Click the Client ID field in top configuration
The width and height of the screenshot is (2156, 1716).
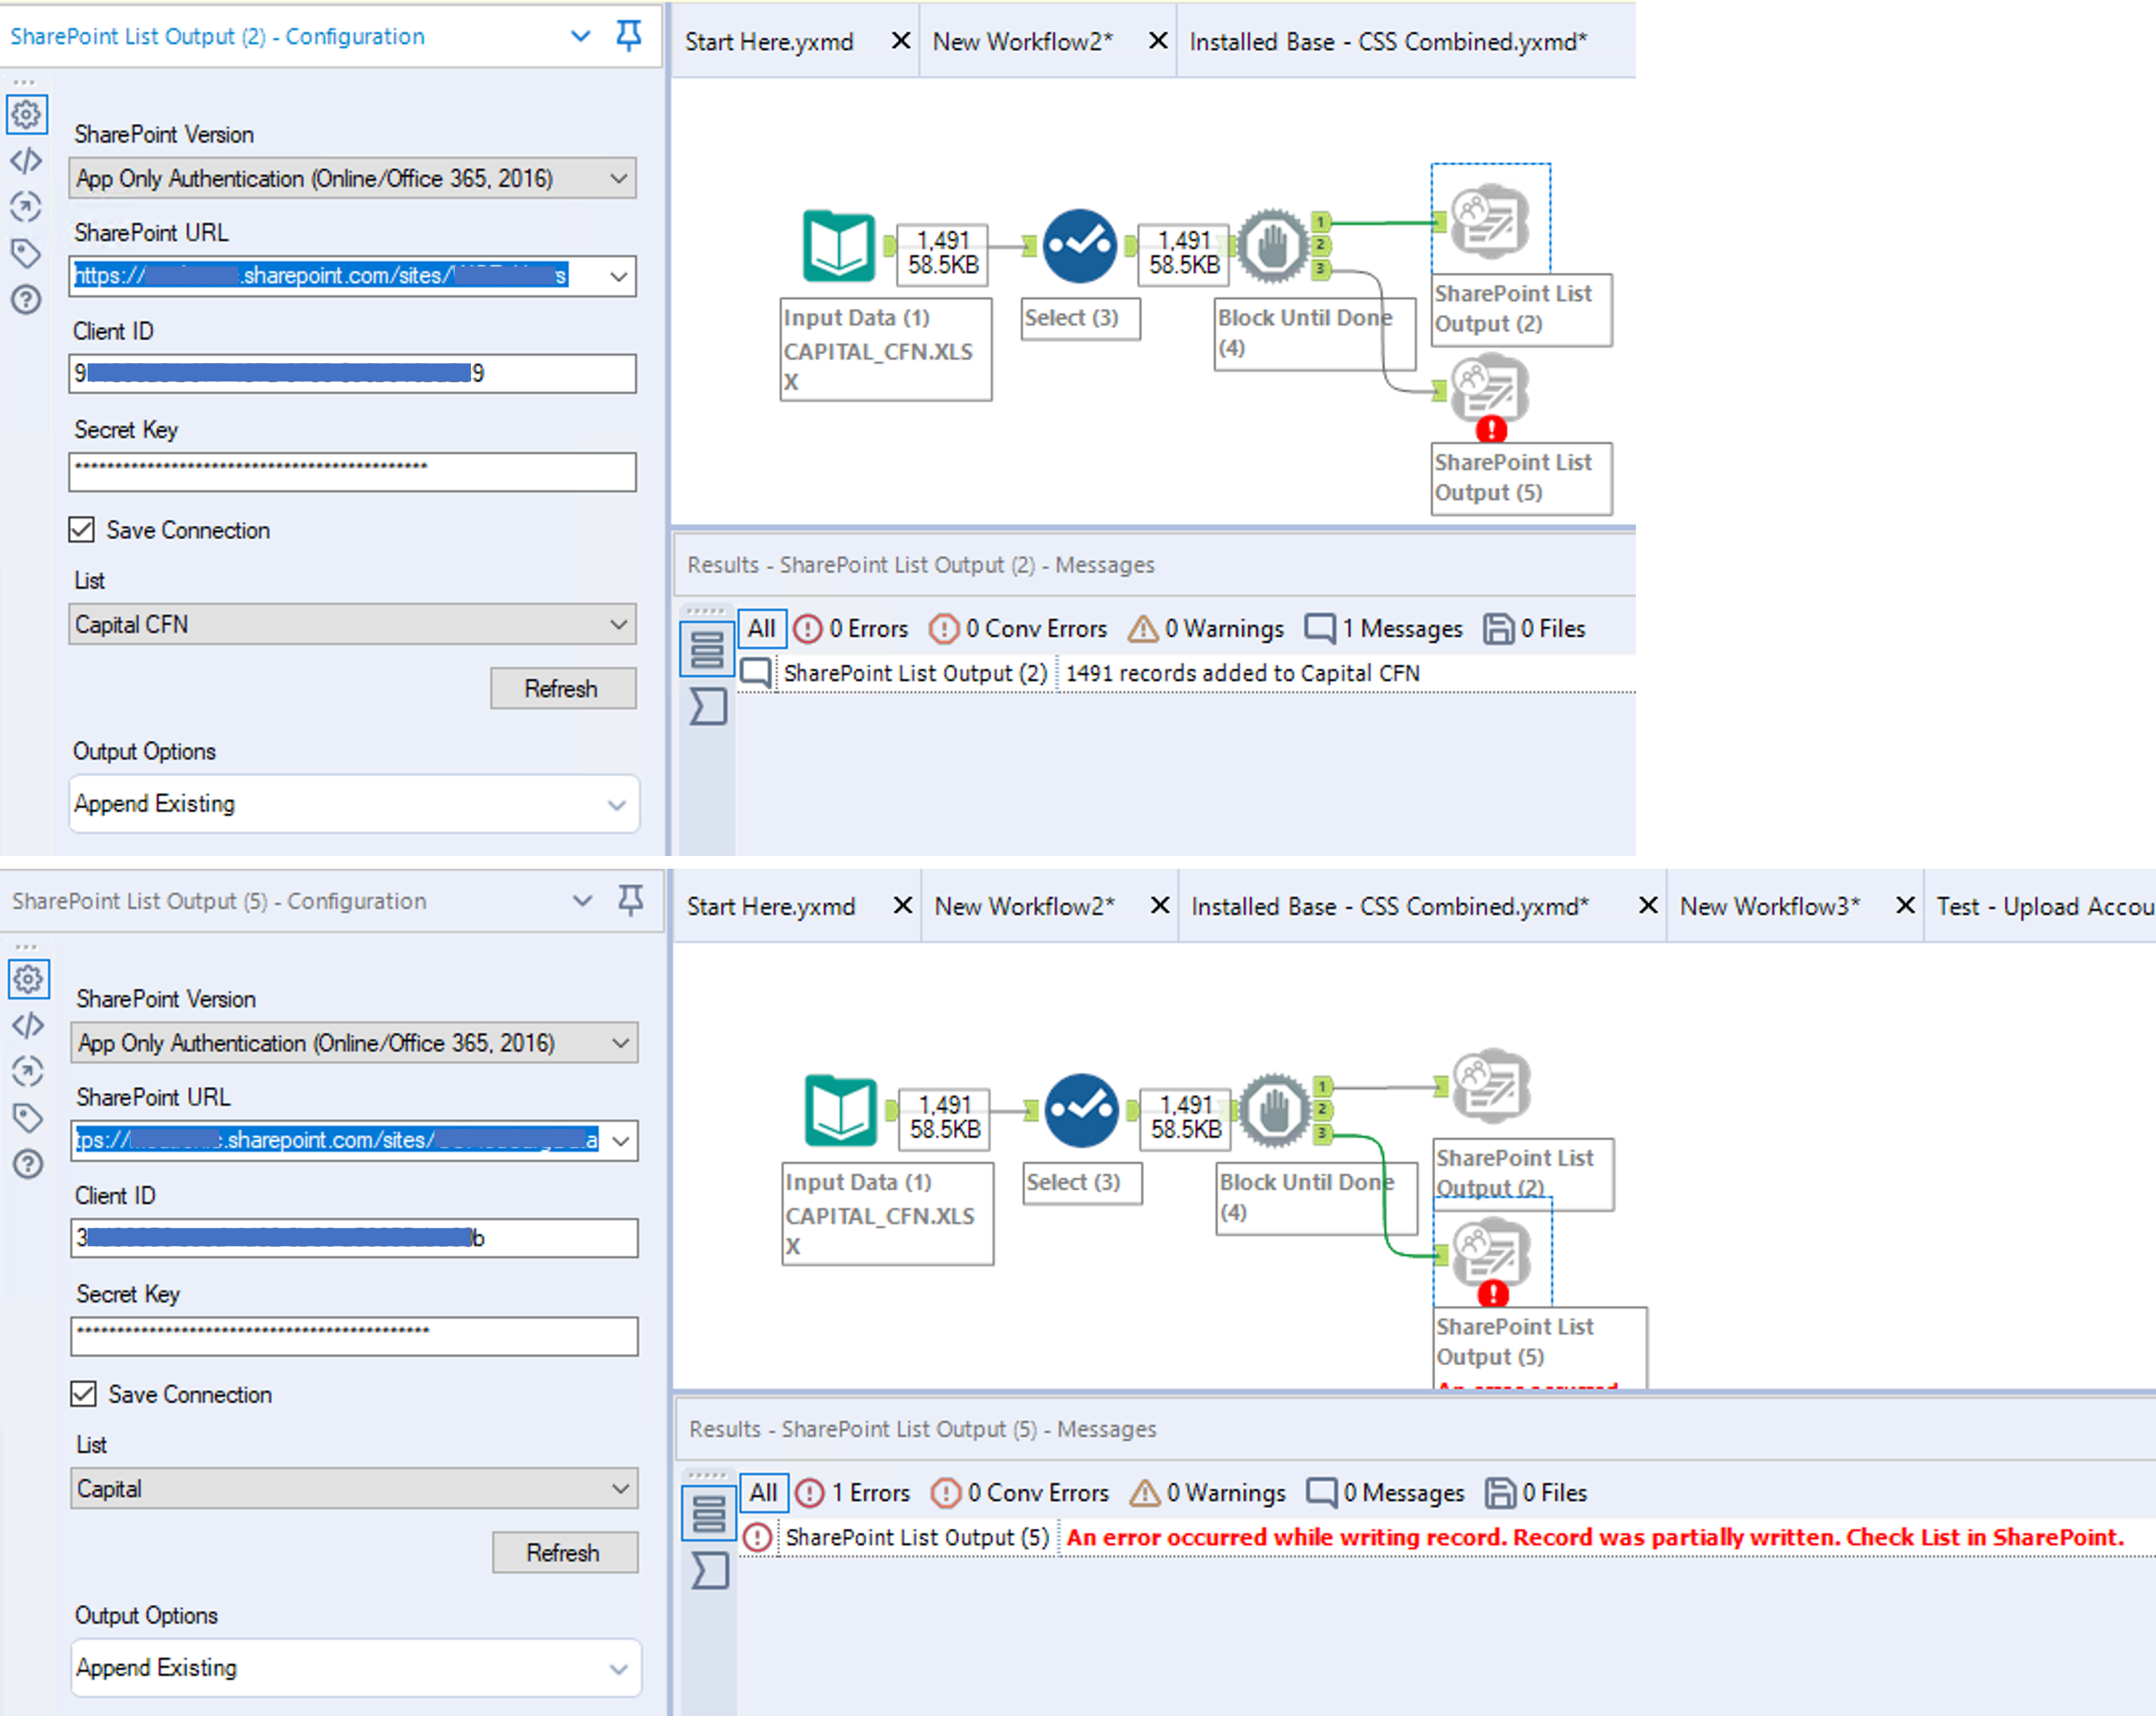pos(352,374)
